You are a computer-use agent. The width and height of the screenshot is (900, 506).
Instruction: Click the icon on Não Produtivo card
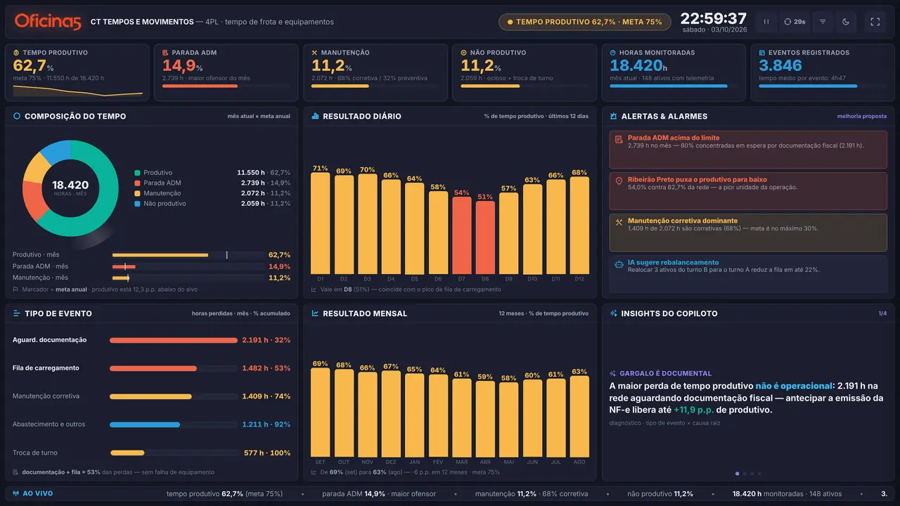pyautogui.click(x=464, y=53)
